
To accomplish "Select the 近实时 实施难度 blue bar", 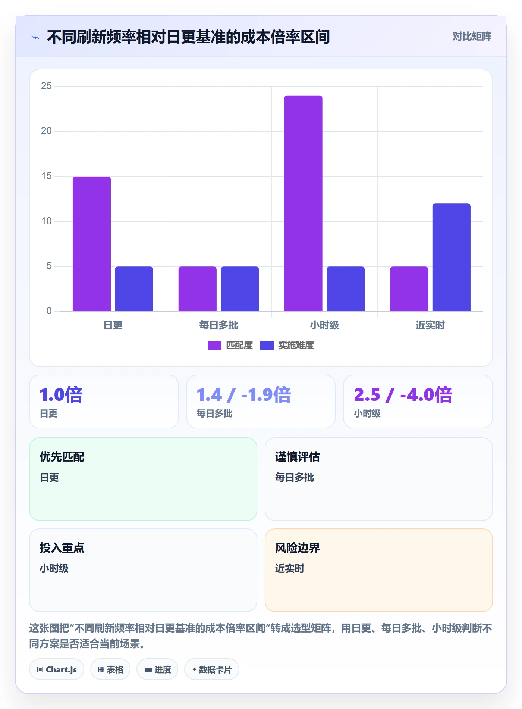I will tap(452, 257).
